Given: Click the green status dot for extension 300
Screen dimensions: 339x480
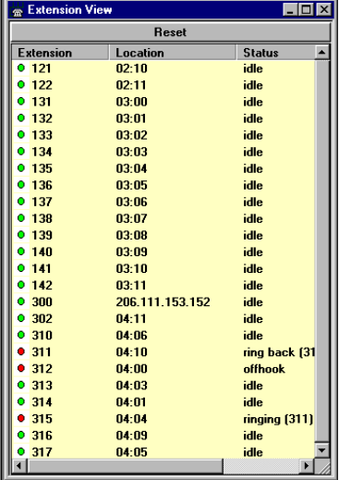Looking at the screenshot, I should 21,301.
